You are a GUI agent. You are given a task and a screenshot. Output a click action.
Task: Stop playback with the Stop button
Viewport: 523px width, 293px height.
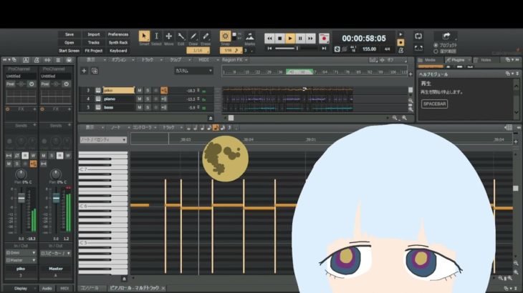click(280, 39)
